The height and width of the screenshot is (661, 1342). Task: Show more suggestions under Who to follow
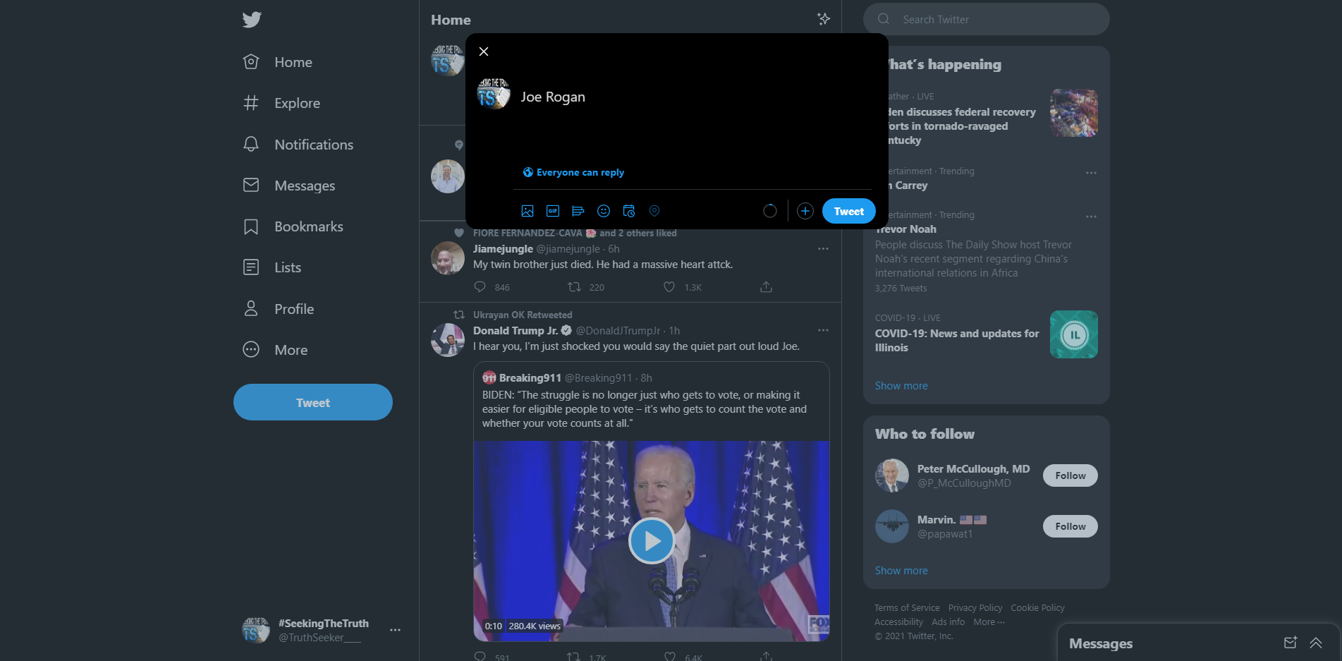tap(901, 570)
